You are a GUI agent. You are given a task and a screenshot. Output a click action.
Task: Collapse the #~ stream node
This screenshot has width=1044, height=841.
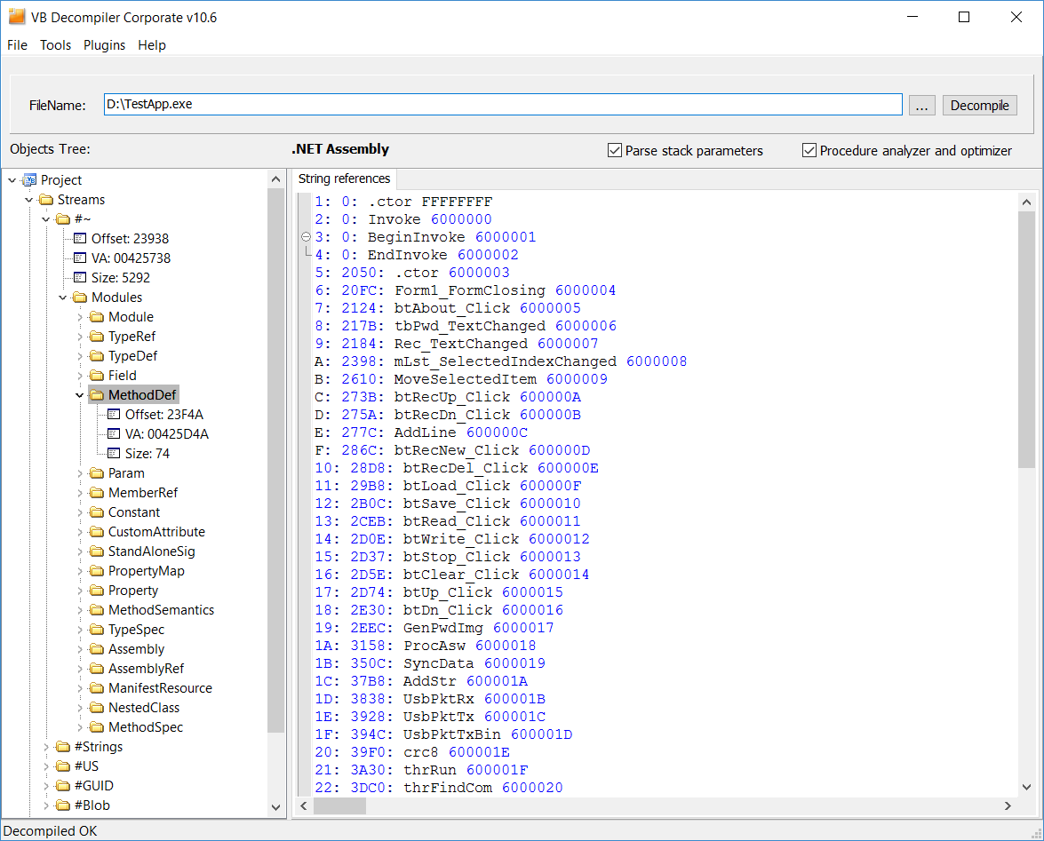[x=46, y=218]
